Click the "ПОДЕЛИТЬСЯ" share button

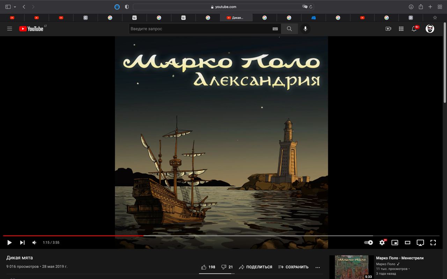[x=256, y=267]
